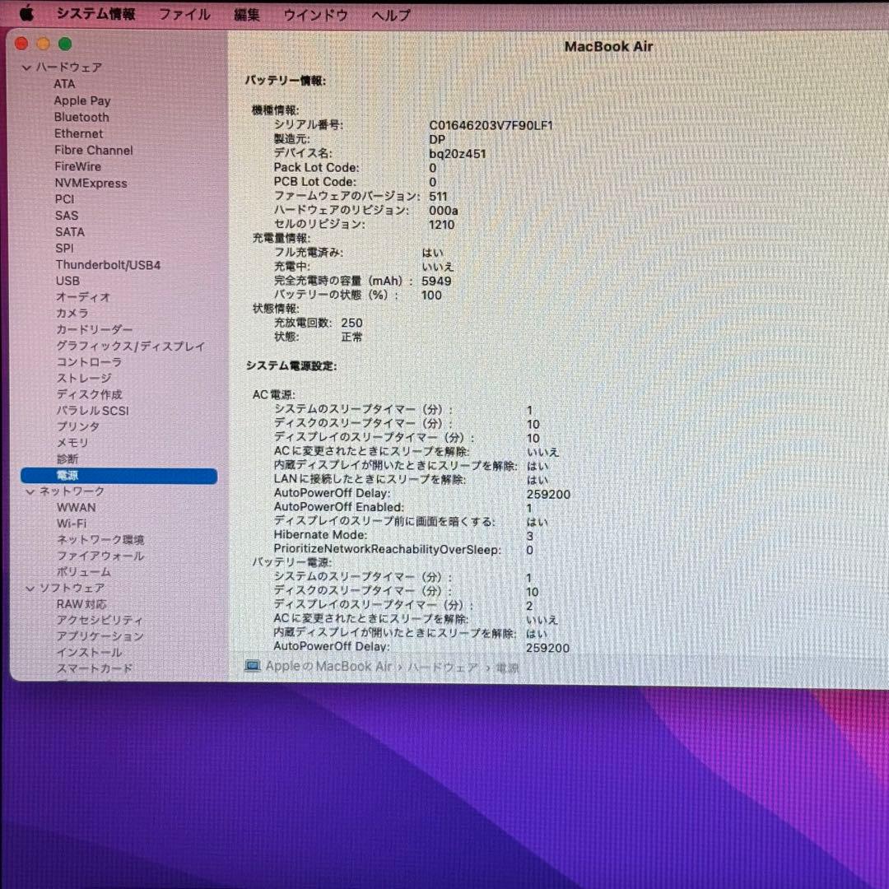Click the MacBook laptop icon in path bar
Image resolution: width=889 pixels, height=889 pixels.
coord(252,666)
